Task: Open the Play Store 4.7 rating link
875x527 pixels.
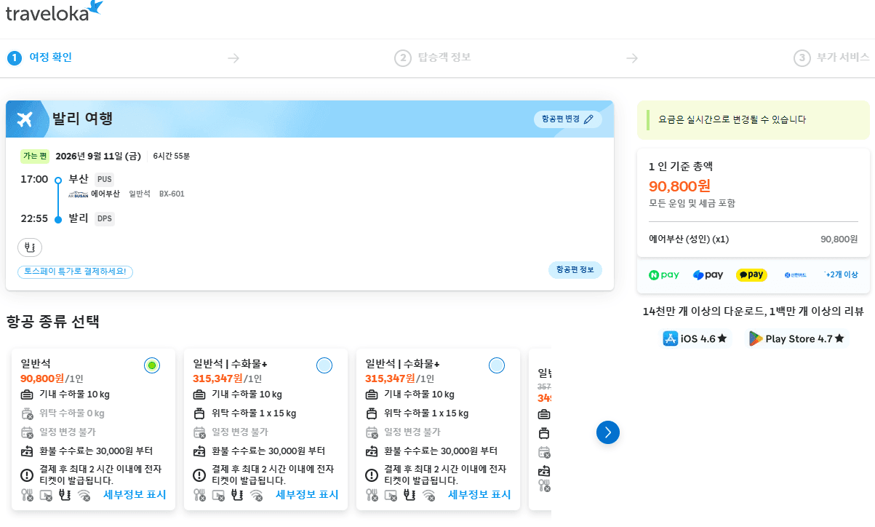Action: (797, 338)
